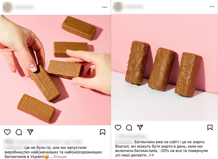
Task: Click the blurred username on left post header
Action: (x=25, y=7)
